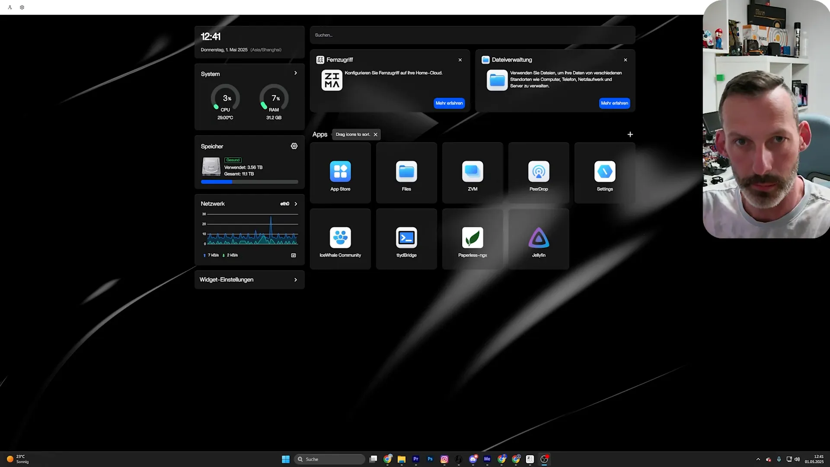Open the Paperless-ngx app
Viewport: 830px width, 467px height.
click(x=472, y=239)
